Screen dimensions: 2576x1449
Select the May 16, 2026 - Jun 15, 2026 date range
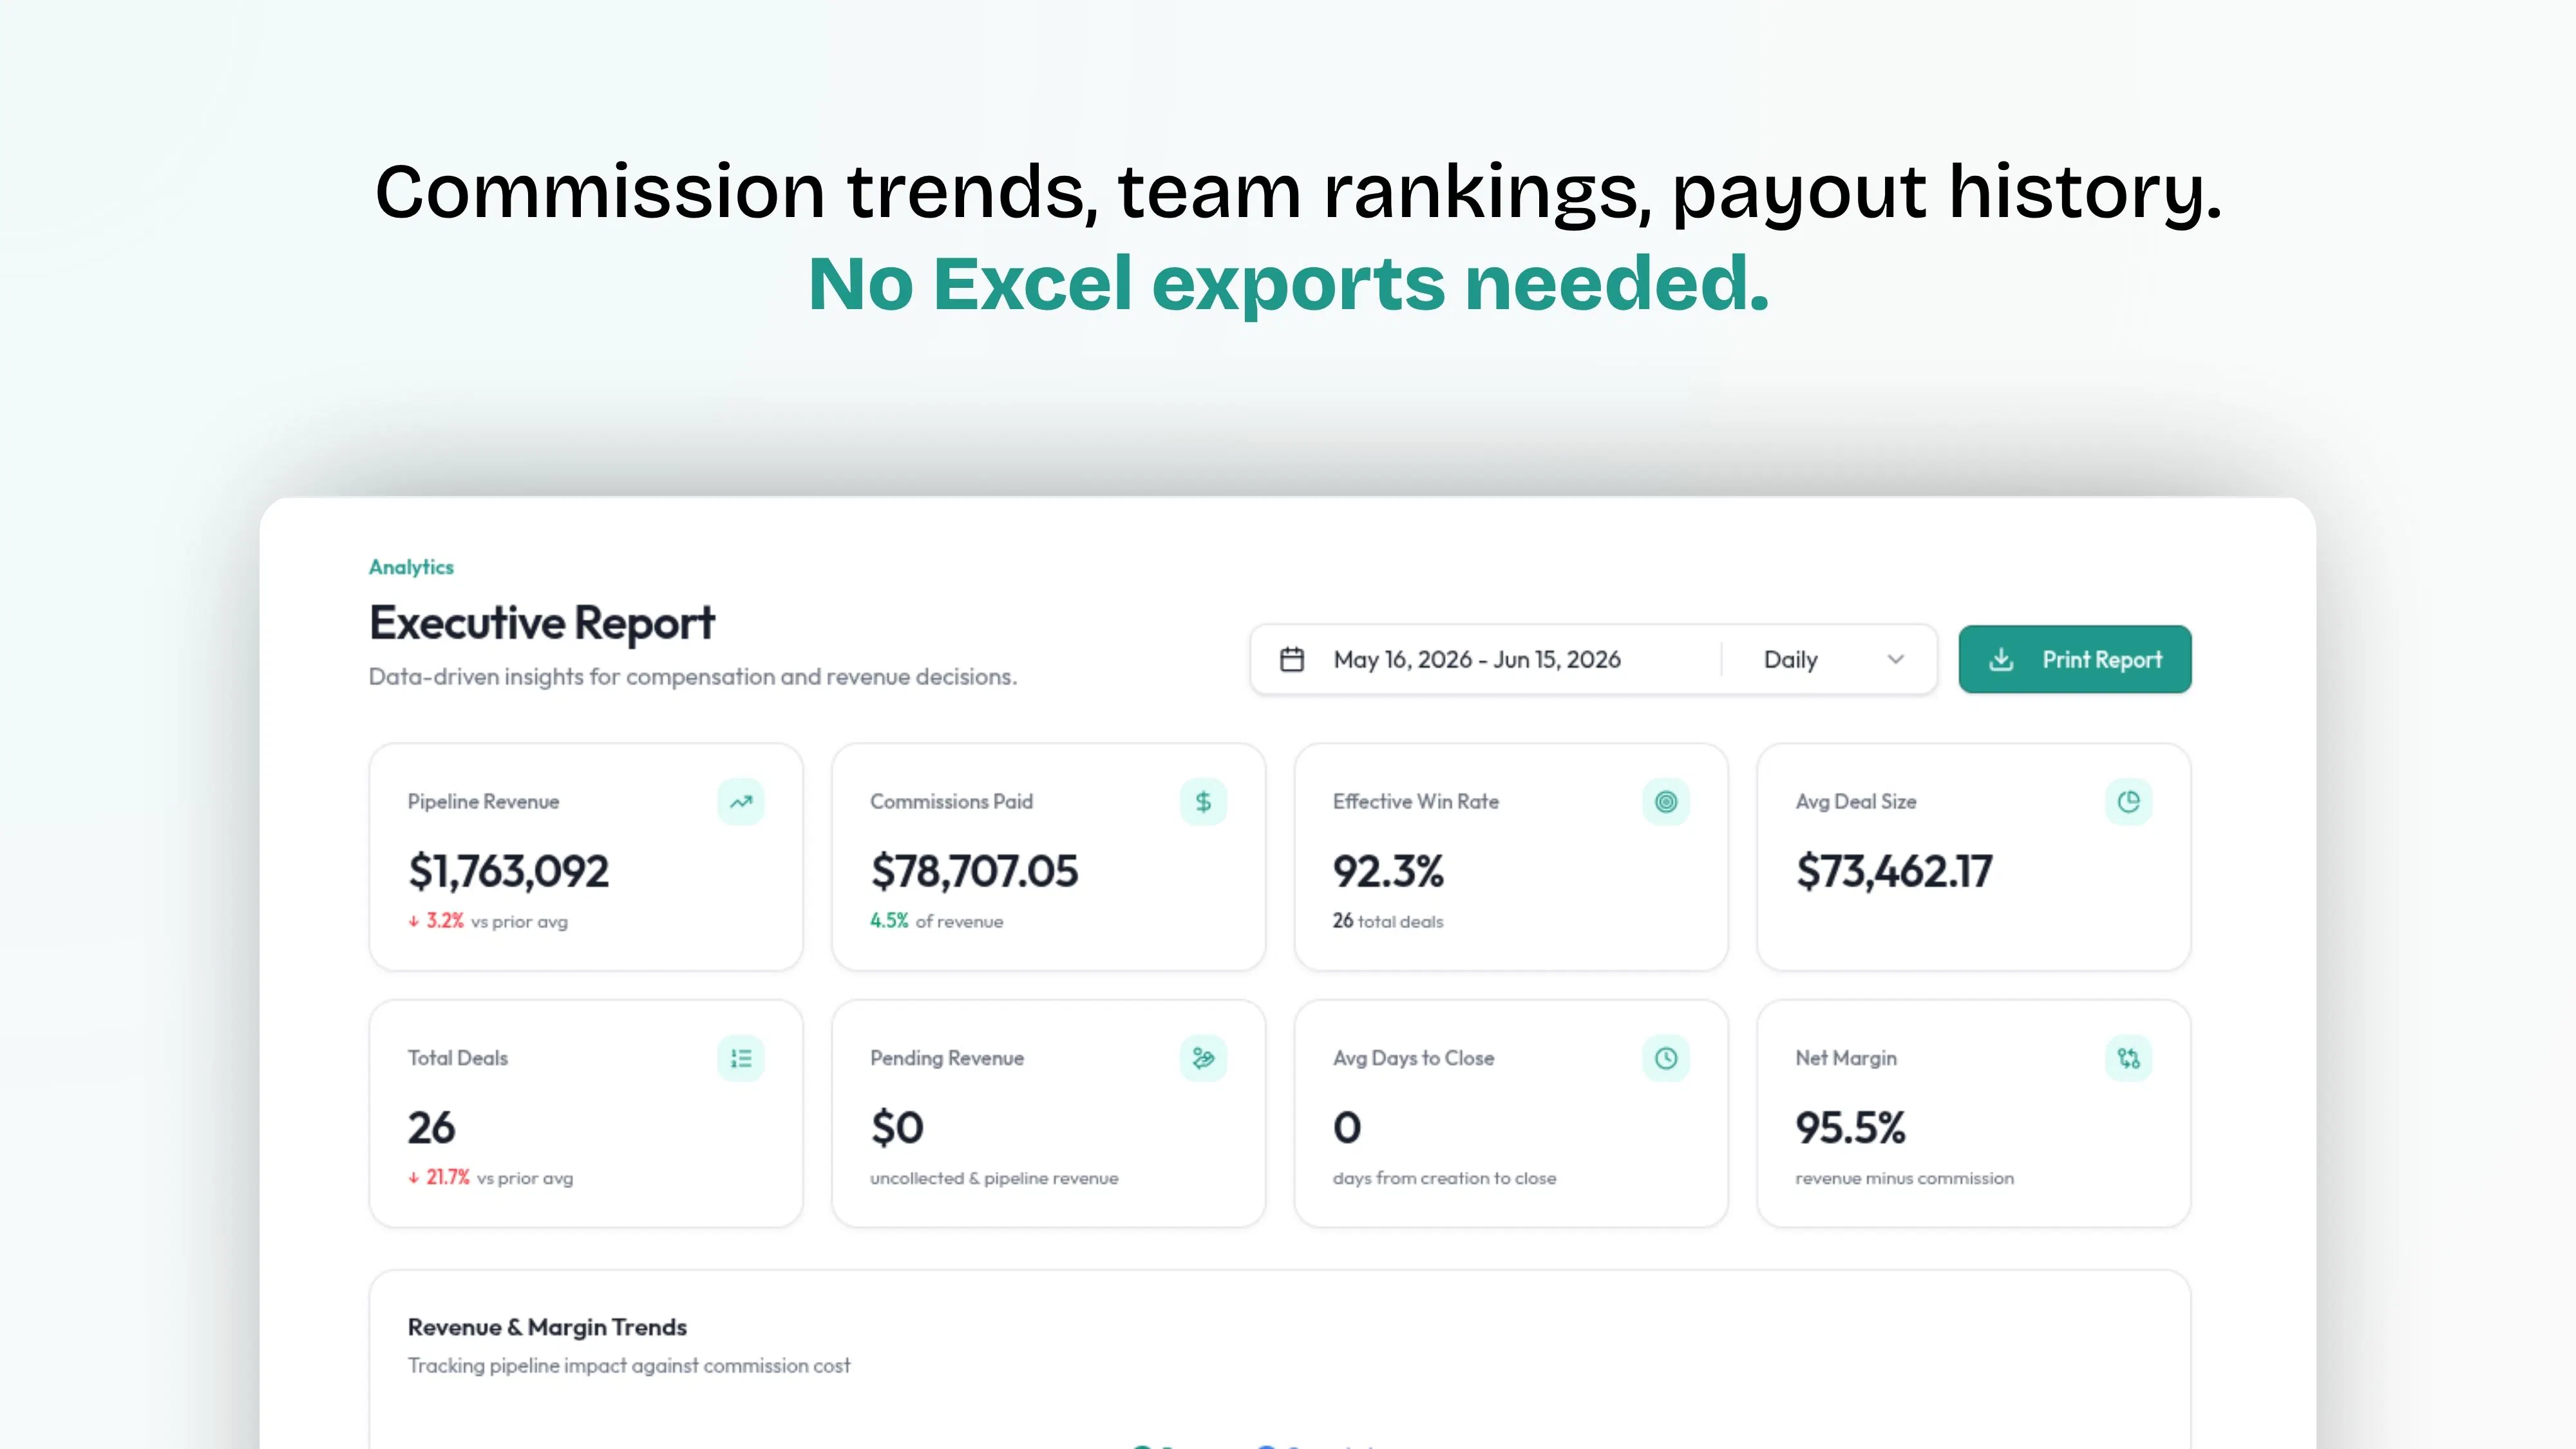point(1477,660)
